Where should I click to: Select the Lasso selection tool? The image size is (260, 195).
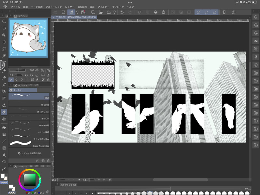(4, 49)
